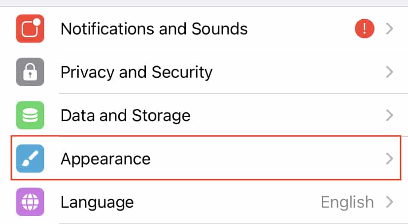Expand Notifications and Sounds via its chevron
This screenshot has height=224, width=408.
coord(390,29)
